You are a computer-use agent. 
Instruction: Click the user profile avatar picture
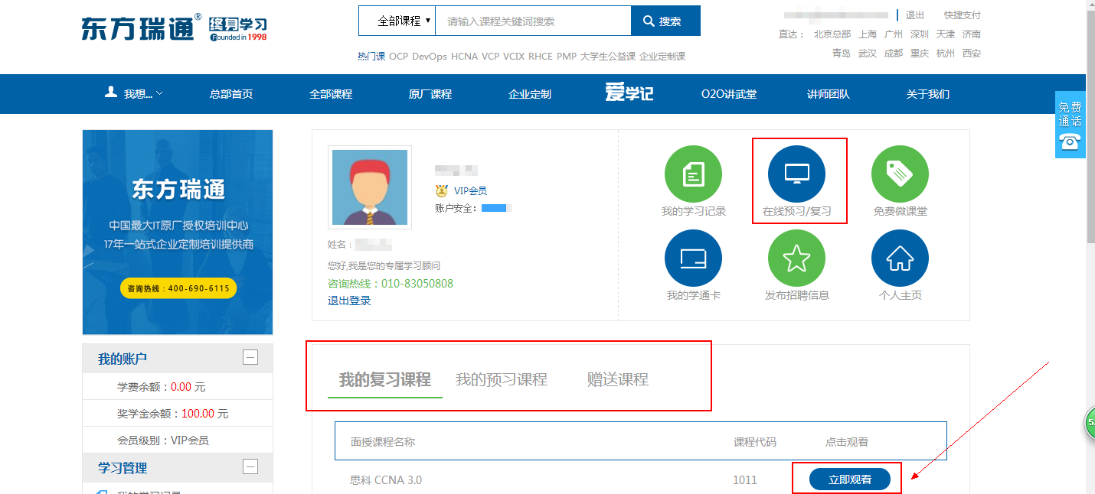[370, 187]
